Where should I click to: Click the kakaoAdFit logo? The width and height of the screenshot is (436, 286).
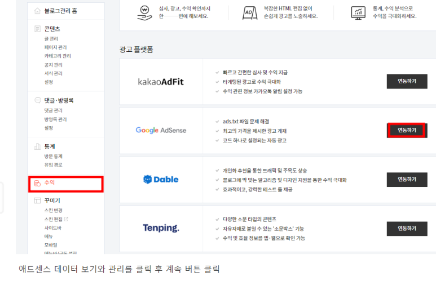(161, 82)
